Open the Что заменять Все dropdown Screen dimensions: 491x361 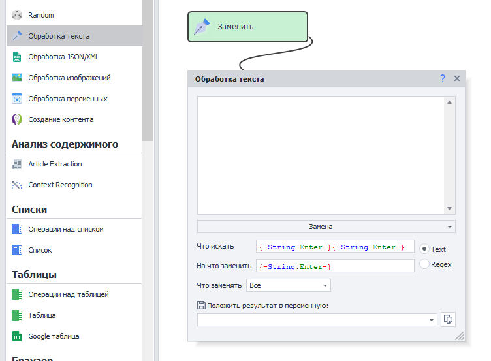(x=289, y=285)
